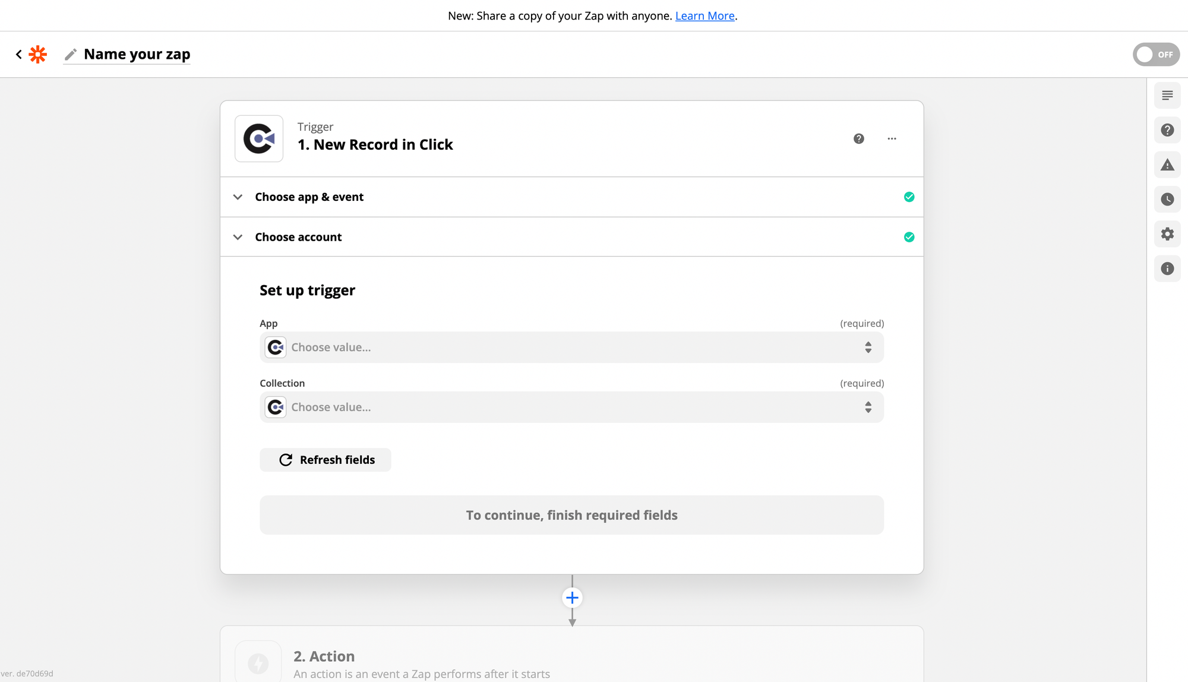The height and width of the screenshot is (682, 1188).
Task: Click the back arrow chevron
Action: (19, 55)
